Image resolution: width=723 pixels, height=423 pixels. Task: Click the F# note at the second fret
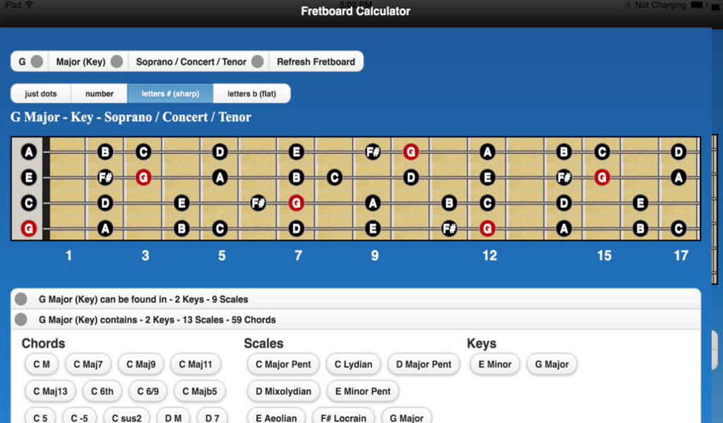(104, 178)
